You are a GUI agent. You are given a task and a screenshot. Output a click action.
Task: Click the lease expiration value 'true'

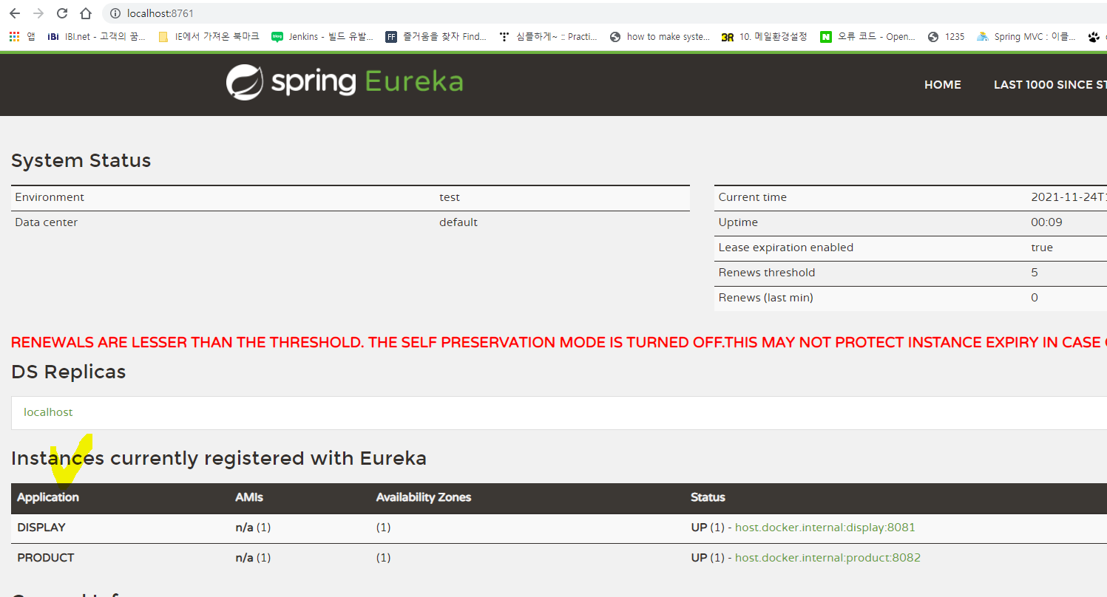(1042, 248)
